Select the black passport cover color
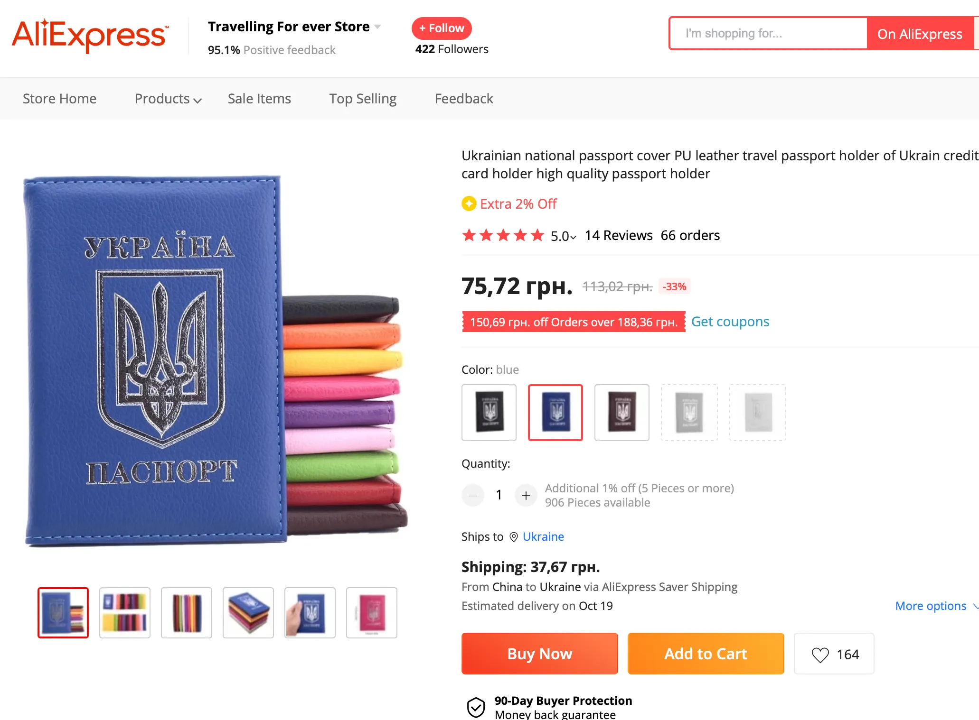The image size is (979, 720). [489, 412]
